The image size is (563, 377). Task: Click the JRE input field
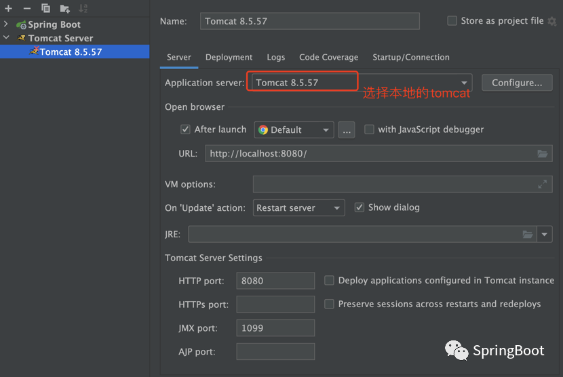click(x=362, y=235)
